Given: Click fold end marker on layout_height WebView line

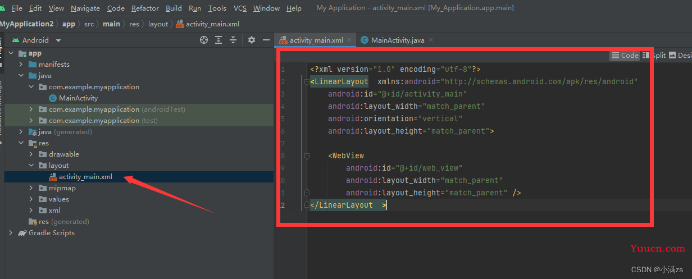Looking at the screenshot, I should (307, 193).
